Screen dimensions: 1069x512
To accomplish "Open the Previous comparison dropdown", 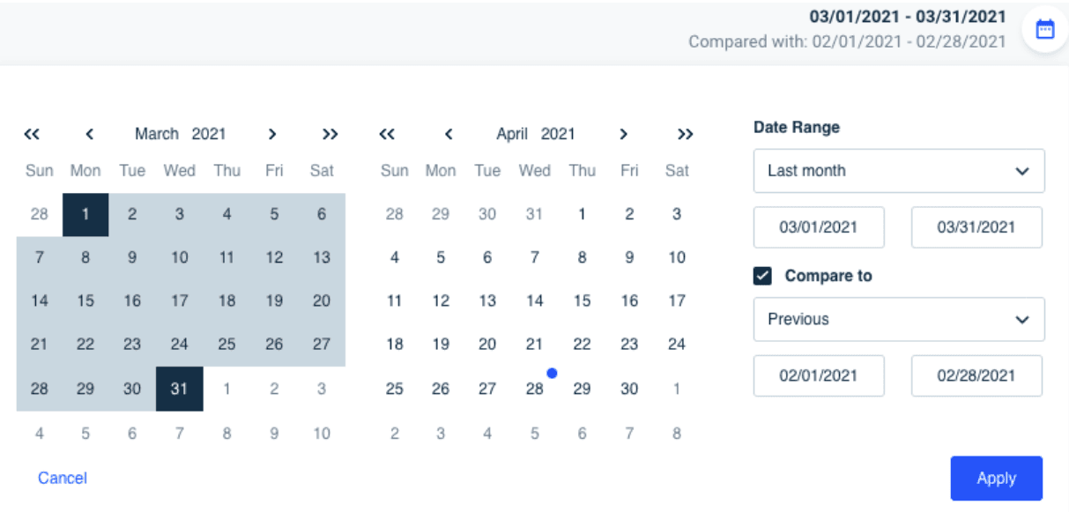I will (x=899, y=319).
